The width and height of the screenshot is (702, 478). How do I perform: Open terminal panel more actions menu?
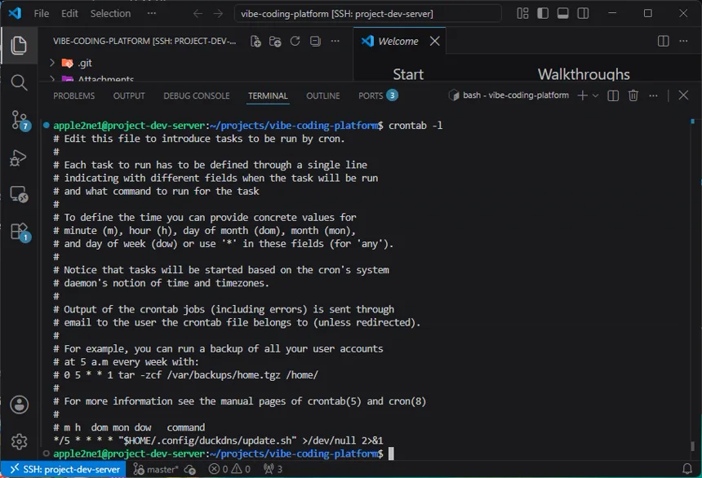[653, 95]
